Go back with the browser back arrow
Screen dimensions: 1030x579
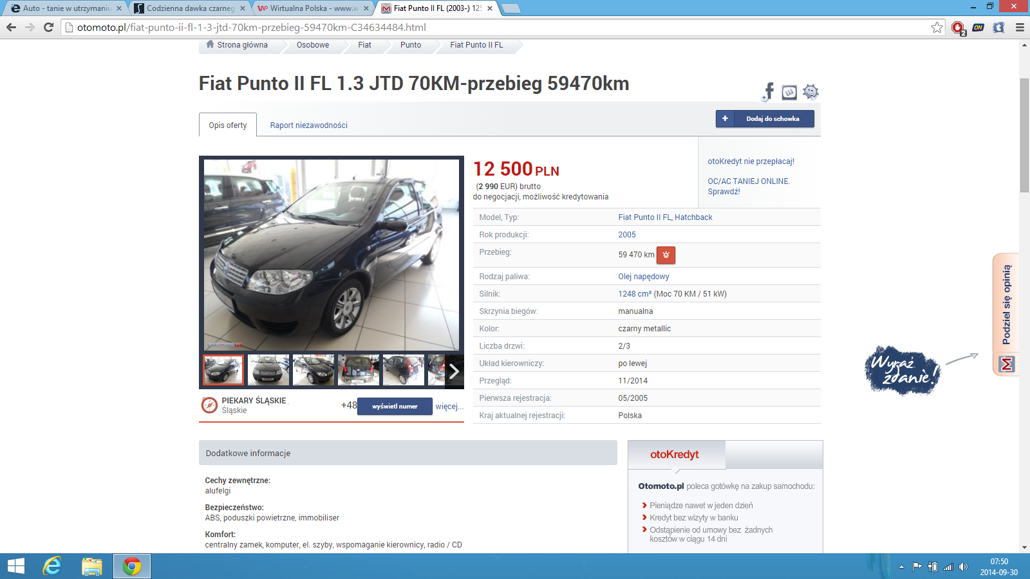[11, 27]
